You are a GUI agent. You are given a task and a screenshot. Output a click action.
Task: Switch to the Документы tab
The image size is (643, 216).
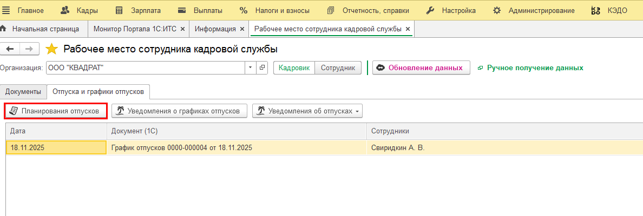(x=23, y=92)
